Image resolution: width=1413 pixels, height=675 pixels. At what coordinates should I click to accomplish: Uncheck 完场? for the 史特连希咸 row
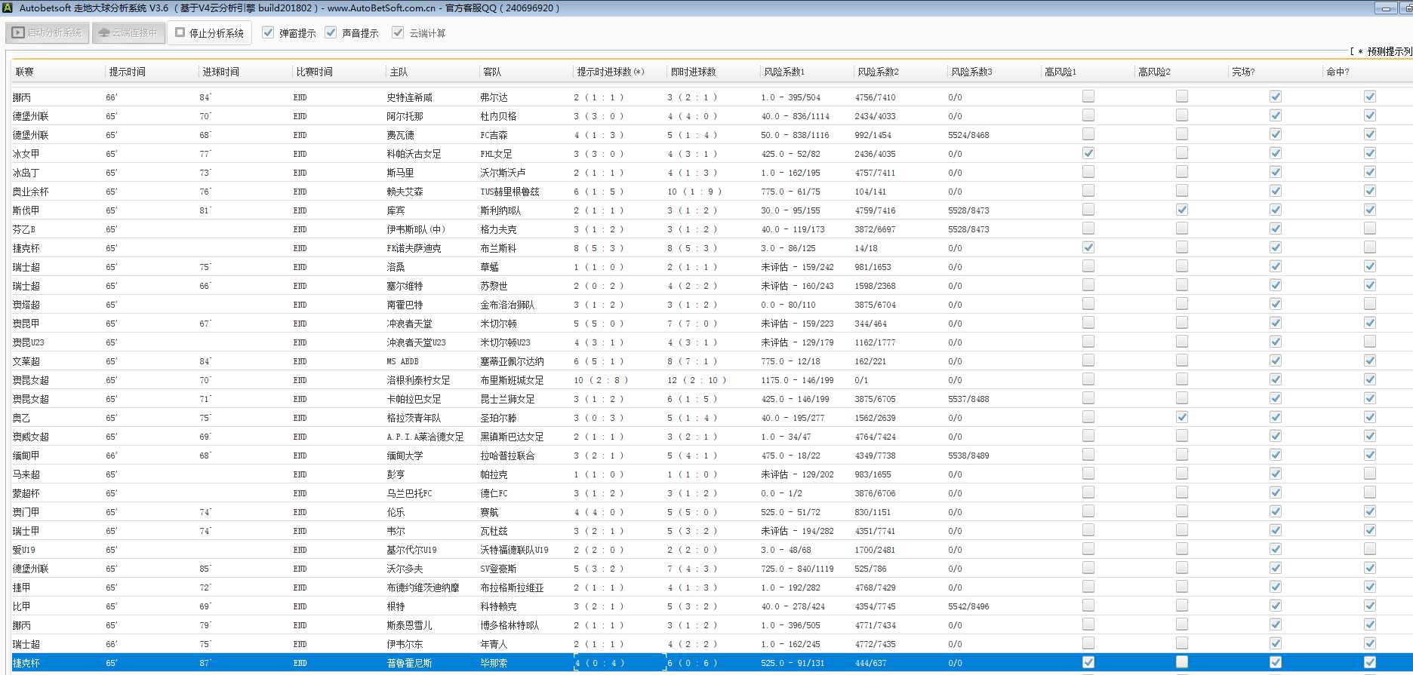click(x=1275, y=97)
